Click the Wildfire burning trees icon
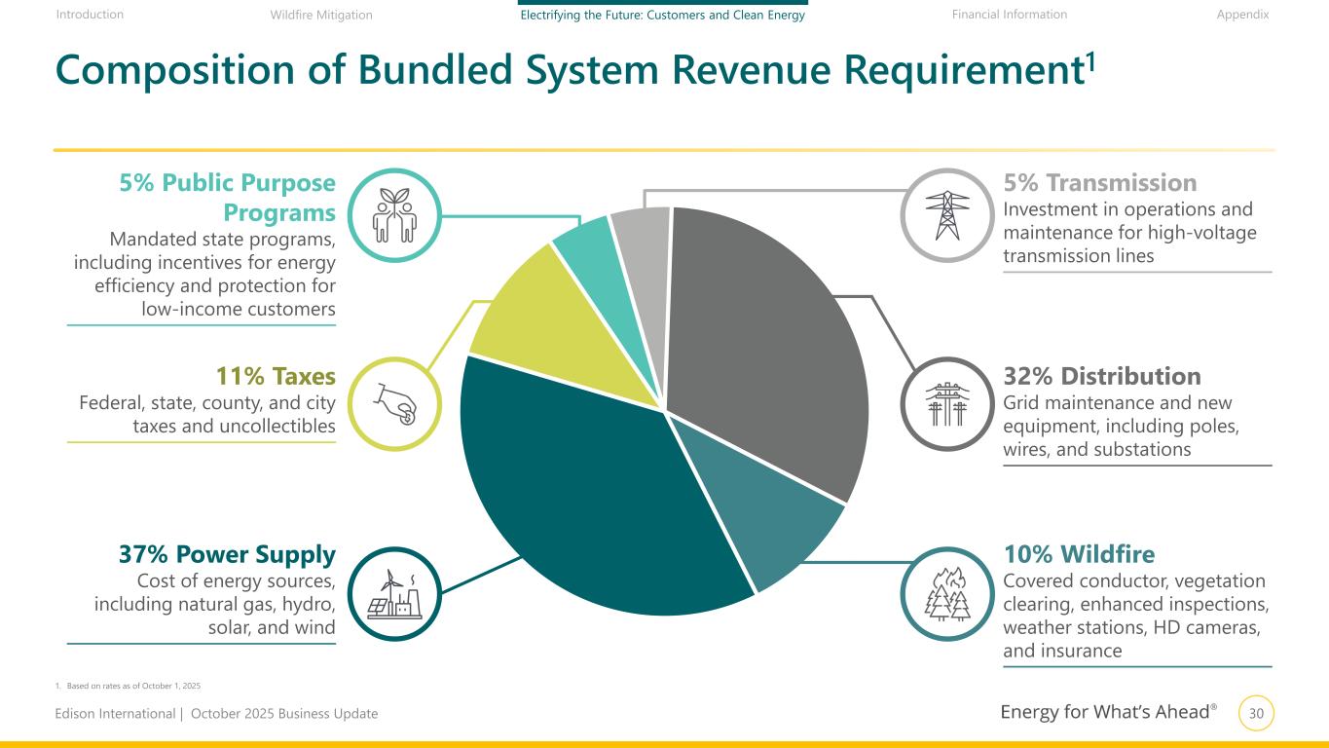Viewport: 1329px width, 748px height. coord(946,594)
